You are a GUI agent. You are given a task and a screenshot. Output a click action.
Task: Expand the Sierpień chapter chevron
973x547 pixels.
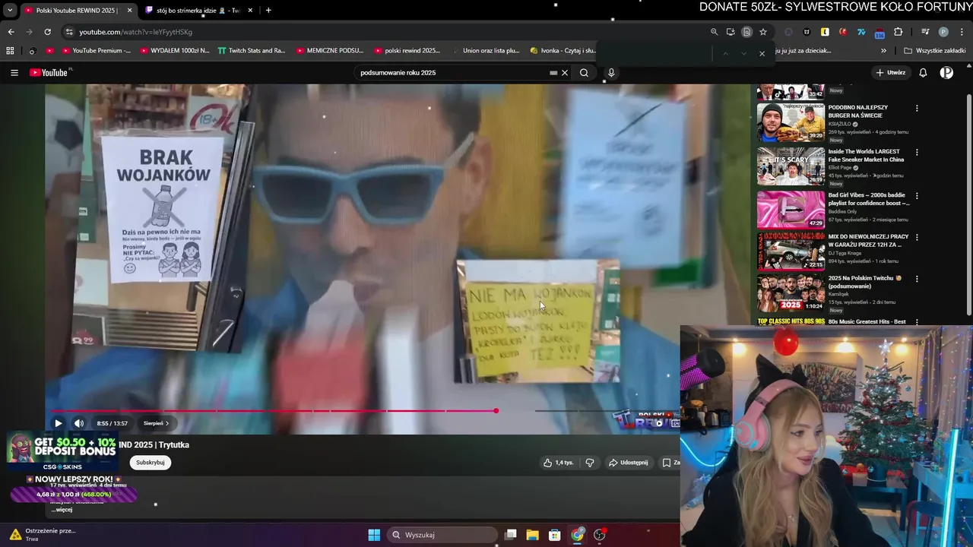click(x=167, y=423)
